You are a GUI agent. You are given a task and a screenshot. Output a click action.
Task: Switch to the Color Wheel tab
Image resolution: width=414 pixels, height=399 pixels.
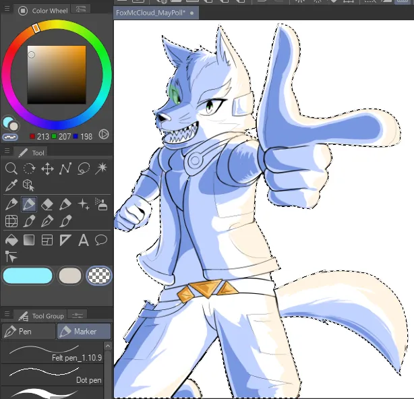(43, 11)
